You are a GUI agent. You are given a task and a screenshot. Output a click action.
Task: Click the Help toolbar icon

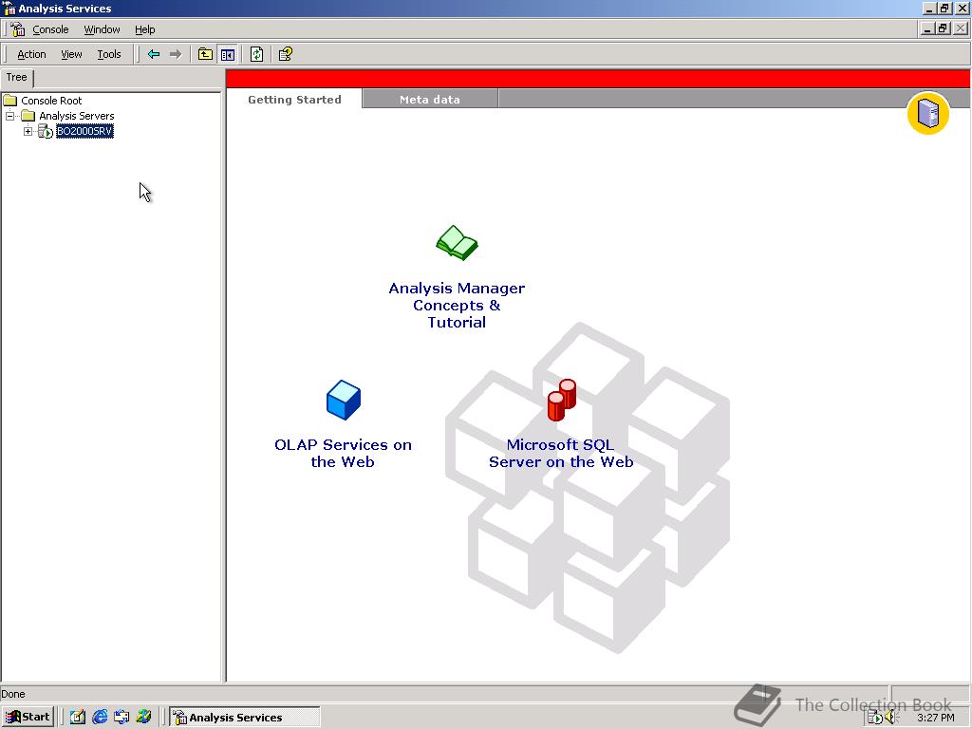286,54
